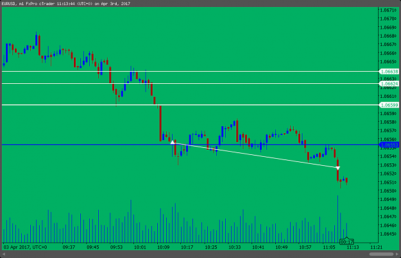Click the 1.06500 price axis value
401x258 pixels.
tap(388, 191)
